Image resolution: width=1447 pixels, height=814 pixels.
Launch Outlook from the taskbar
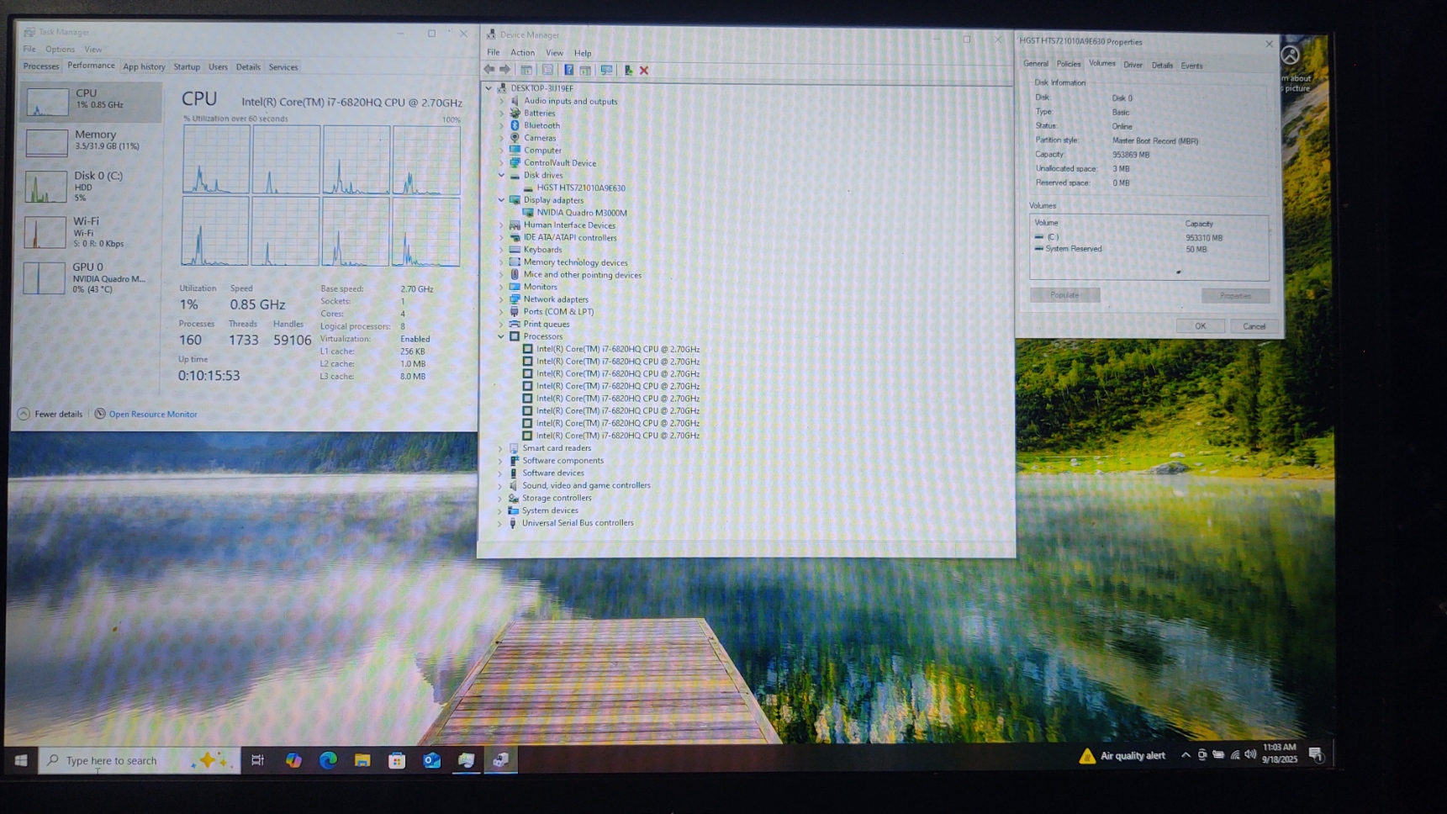tap(431, 760)
